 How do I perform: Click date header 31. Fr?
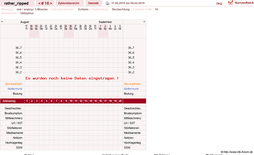(x=96, y=27)
